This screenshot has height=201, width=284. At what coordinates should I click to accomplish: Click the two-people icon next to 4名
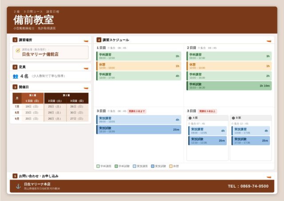pyautogui.click(x=16, y=76)
